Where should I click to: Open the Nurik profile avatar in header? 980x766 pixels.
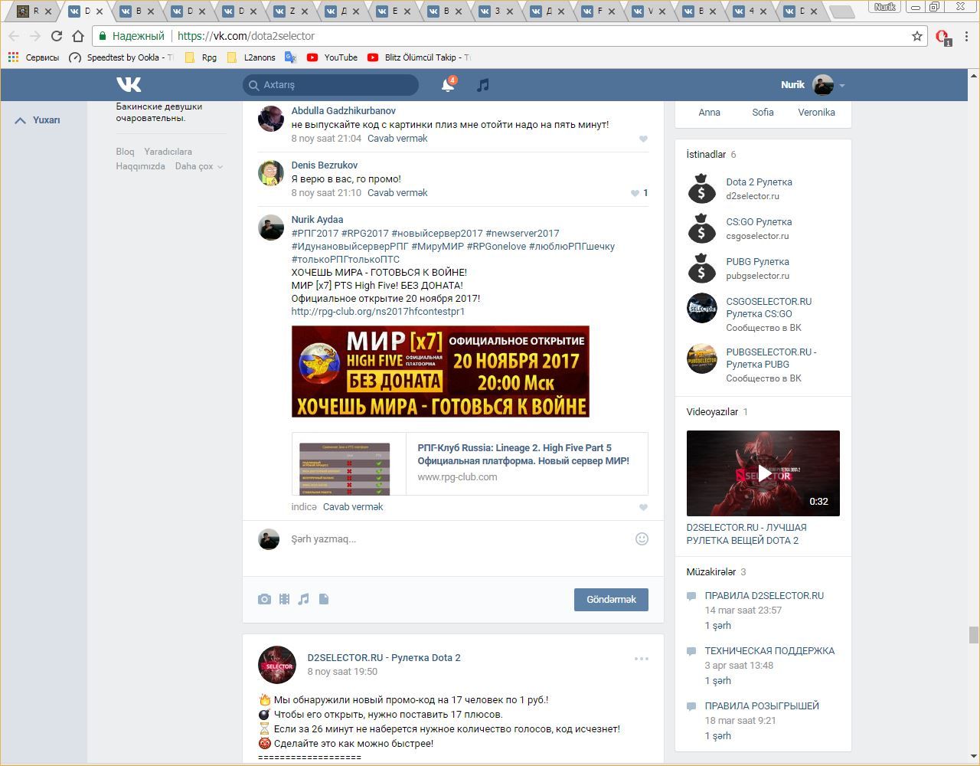pos(823,85)
